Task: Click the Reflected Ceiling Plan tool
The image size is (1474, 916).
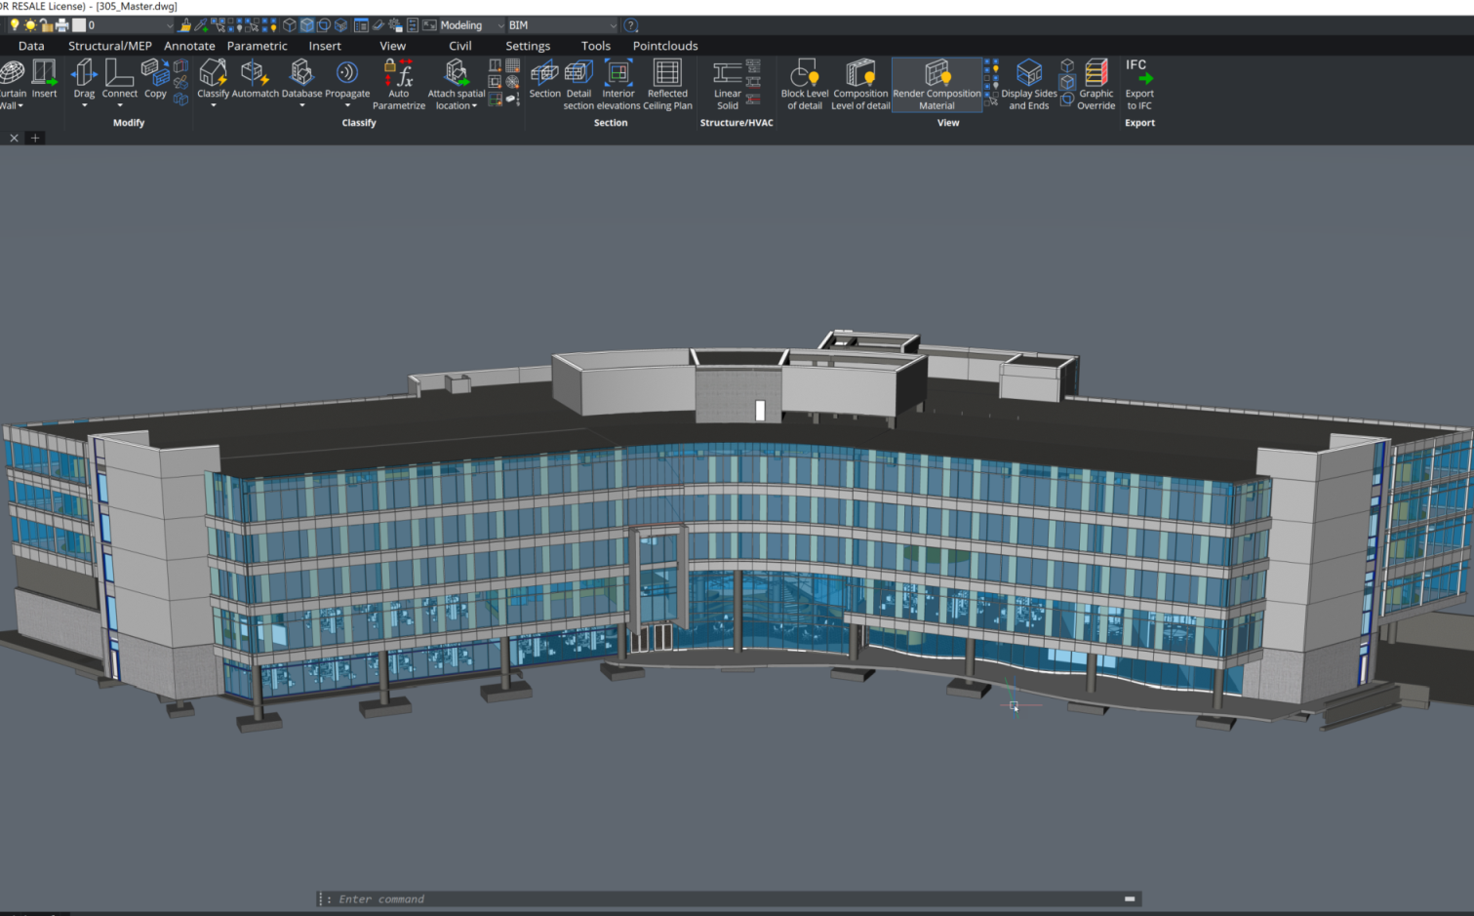Action: (x=667, y=84)
